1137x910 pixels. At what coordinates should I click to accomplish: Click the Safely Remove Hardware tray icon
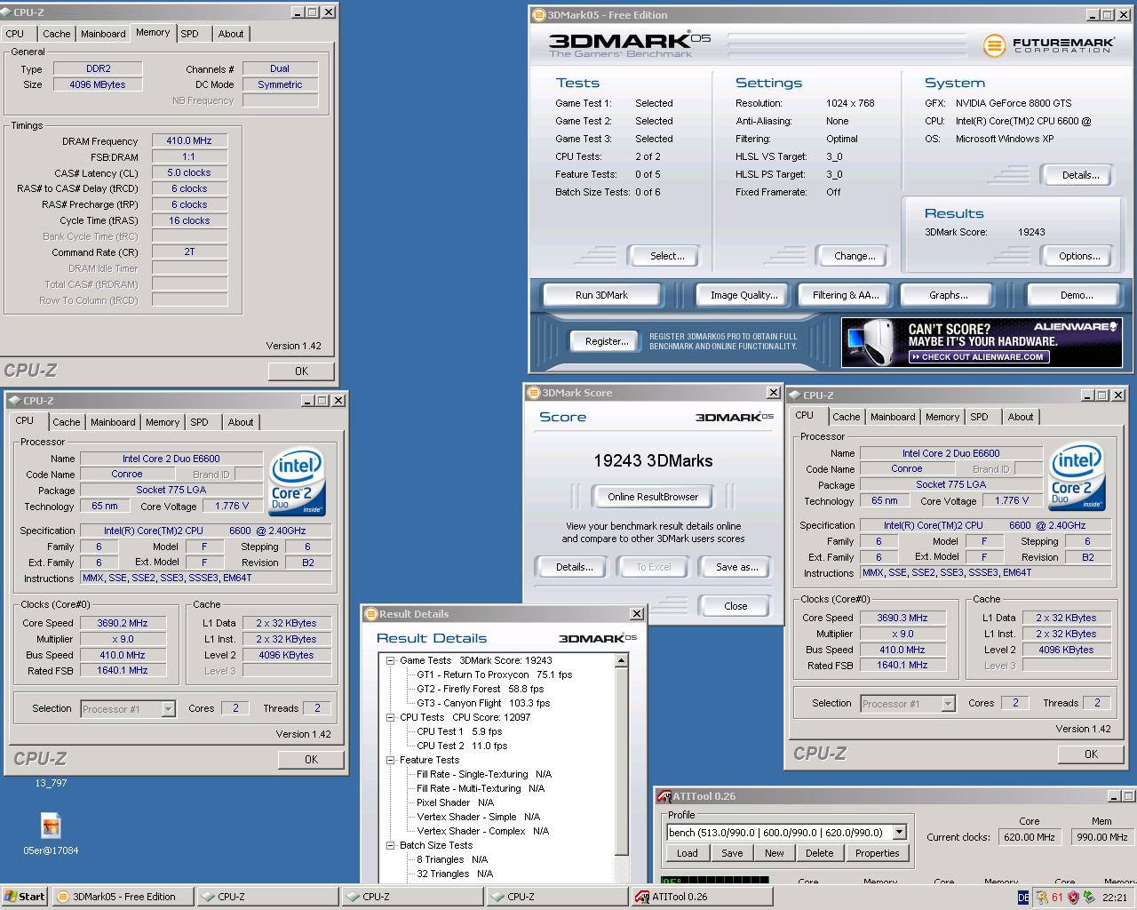[1089, 898]
